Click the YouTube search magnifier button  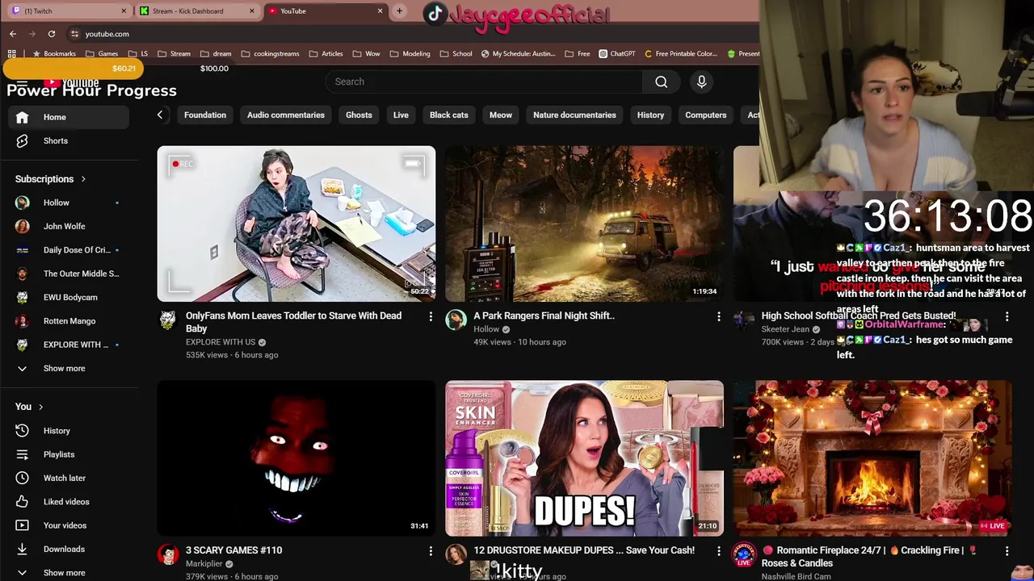[x=661, y=82]
